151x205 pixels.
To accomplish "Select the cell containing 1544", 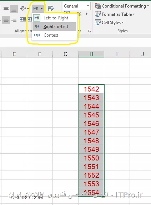I will point(91,106).
